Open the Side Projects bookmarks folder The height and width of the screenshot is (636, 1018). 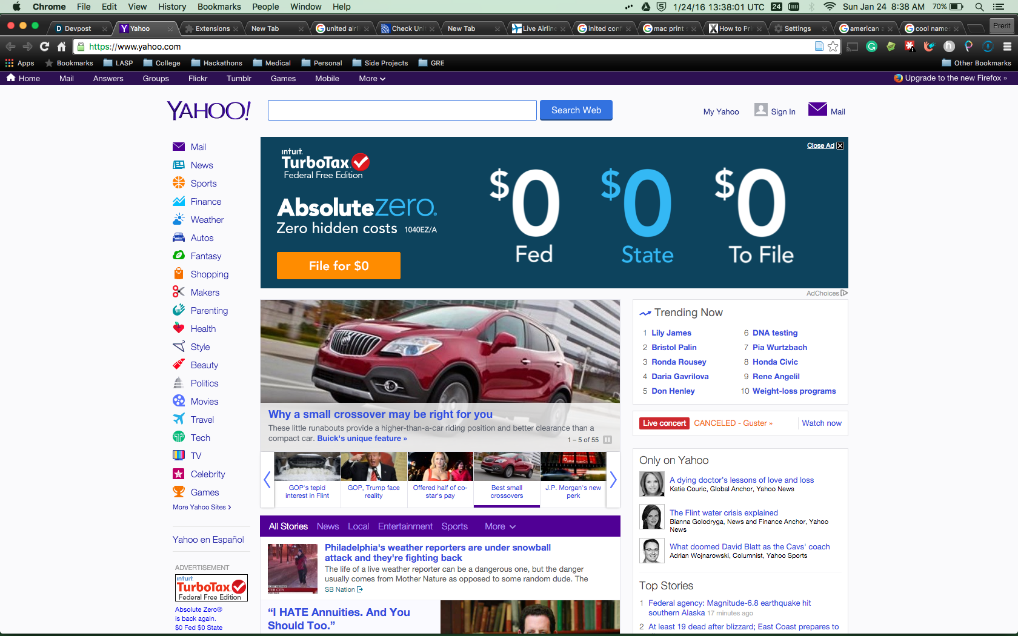click(x=380, y=63)
